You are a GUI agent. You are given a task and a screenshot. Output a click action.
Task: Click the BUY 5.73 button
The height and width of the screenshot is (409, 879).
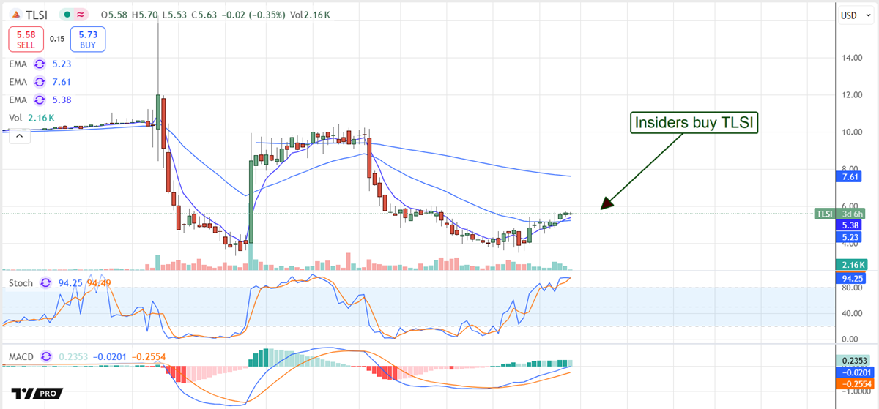pos(87,40)
